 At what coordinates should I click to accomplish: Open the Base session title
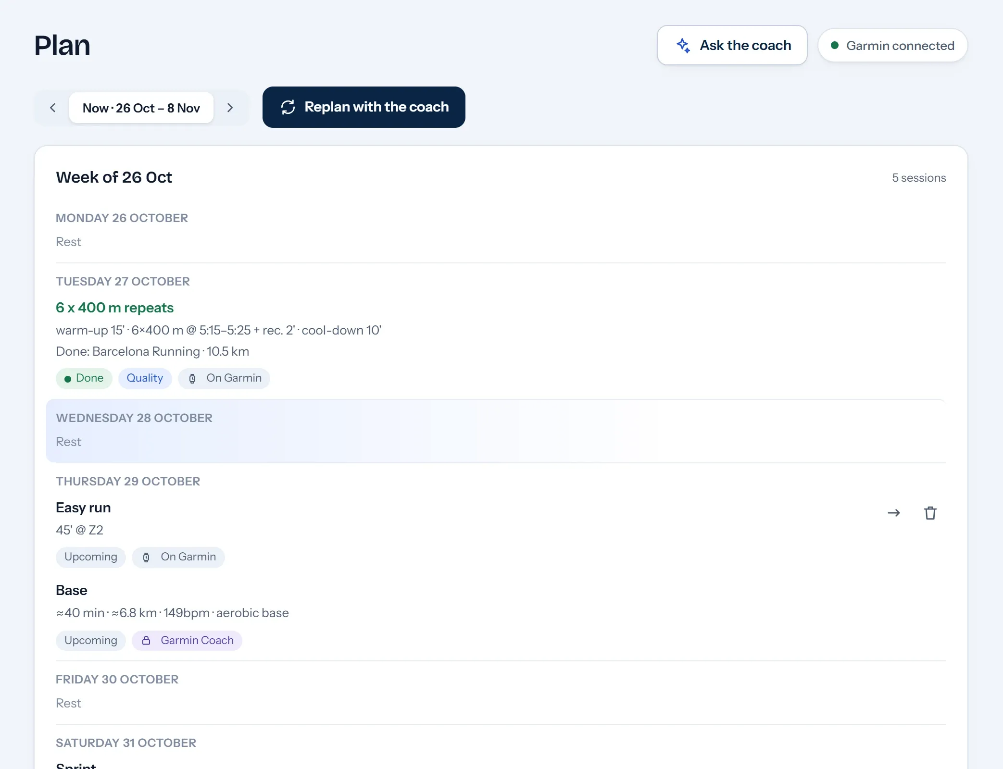click(72, 590)
